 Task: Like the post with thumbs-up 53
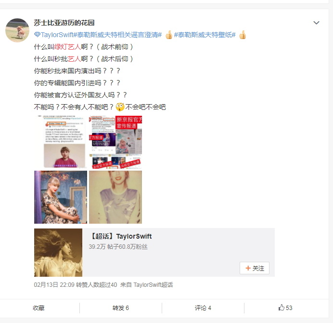coord(285,308)
